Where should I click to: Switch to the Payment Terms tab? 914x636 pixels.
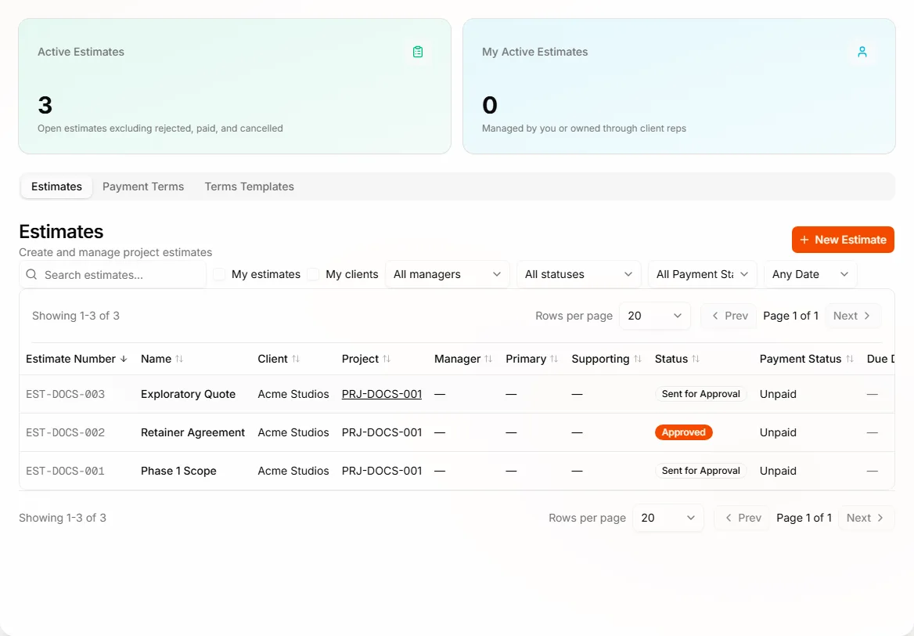143,186
